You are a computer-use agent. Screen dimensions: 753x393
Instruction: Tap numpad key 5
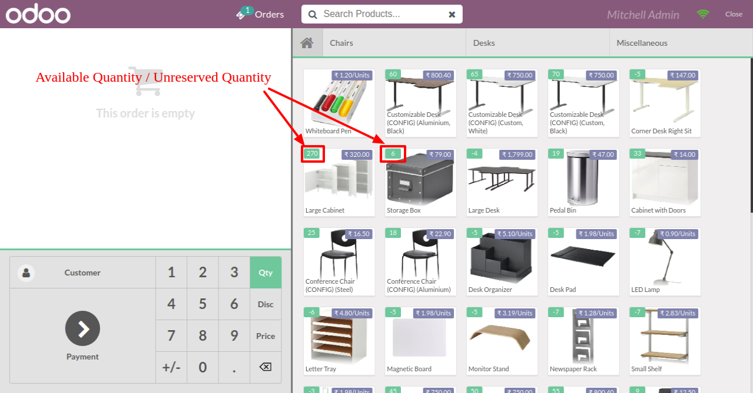tap(203, 304)
